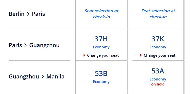Click the Paris > Guangzhou flight row
Image resolution: width=190 pixels, height=94 pixels.
point(40,45)
